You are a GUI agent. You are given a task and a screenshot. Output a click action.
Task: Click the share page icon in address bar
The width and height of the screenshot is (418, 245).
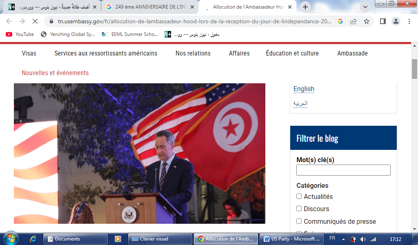[354, 21]
